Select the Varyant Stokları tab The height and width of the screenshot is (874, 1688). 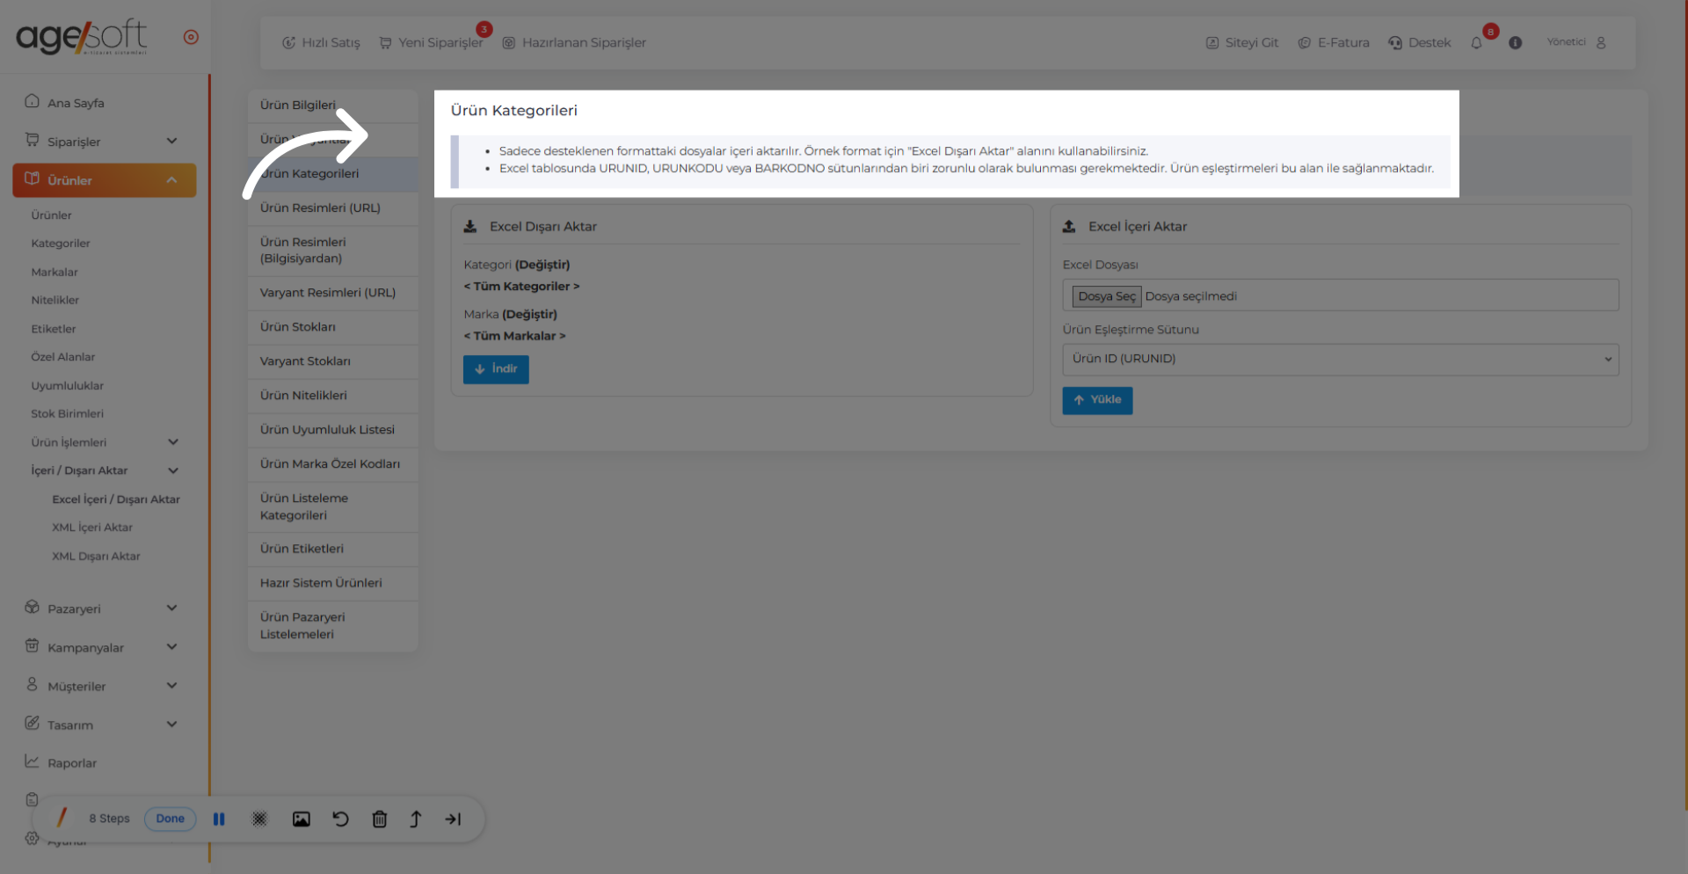(332, 361)
